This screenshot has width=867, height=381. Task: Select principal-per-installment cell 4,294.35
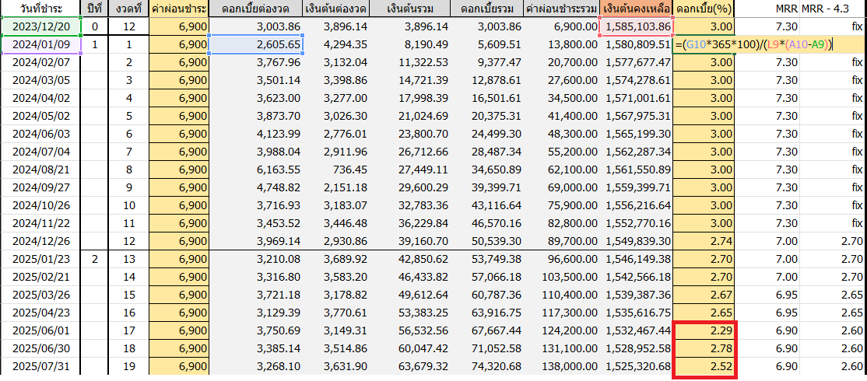tap(335, 45)
